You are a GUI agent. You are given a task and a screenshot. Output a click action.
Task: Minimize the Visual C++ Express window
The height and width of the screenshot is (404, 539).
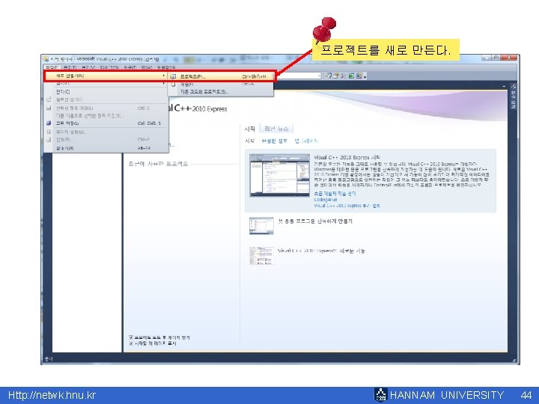coord(487,58)
